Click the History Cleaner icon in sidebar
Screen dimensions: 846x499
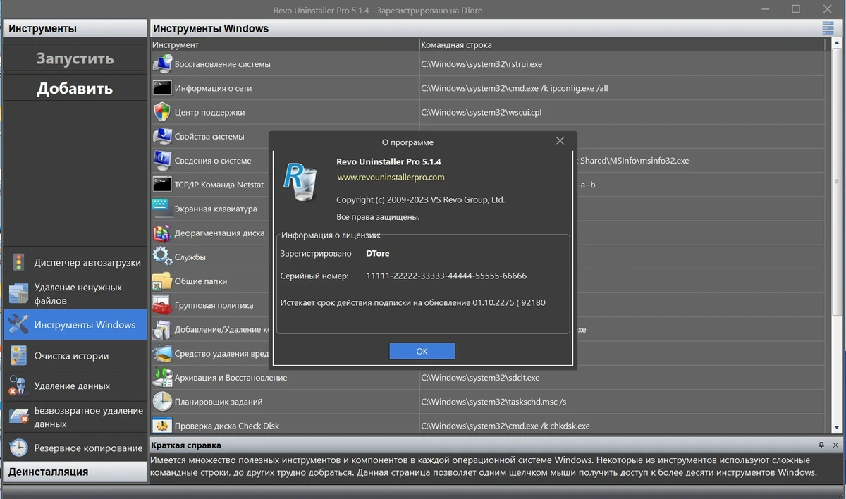[18, 356]
